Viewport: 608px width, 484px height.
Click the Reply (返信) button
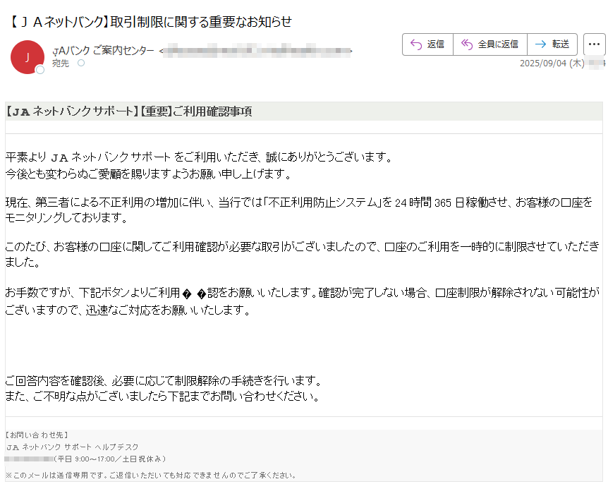click(427, 44)
